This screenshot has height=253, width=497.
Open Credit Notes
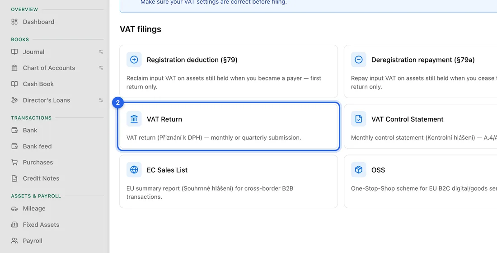point(41,178)
